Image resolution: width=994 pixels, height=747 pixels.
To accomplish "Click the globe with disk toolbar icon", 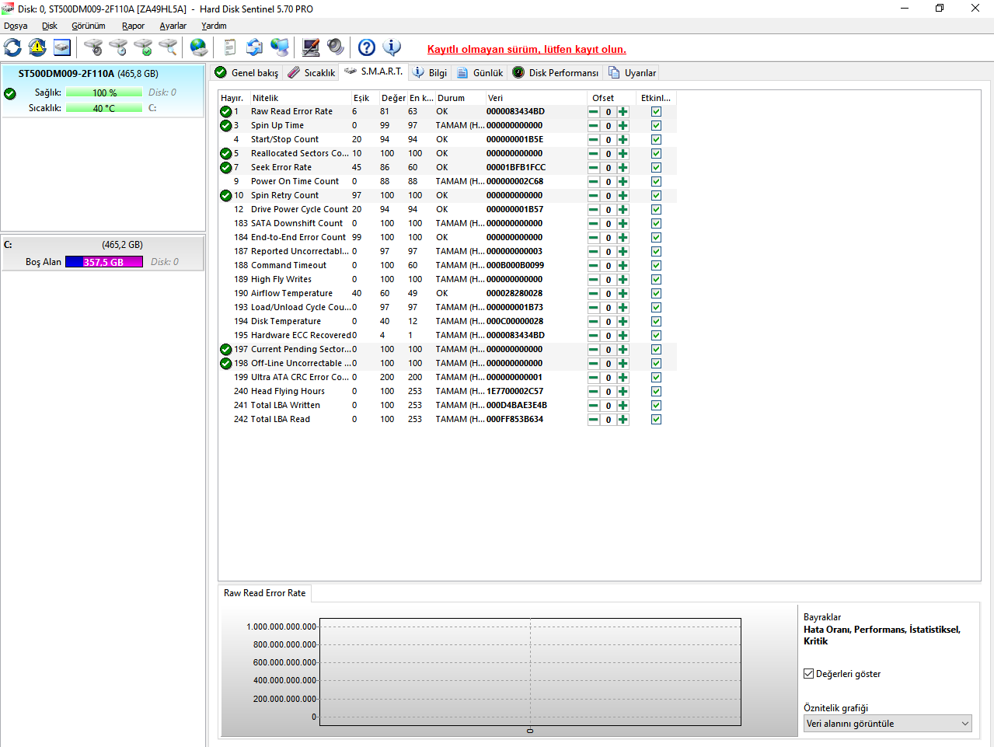I will coord(199,47).
